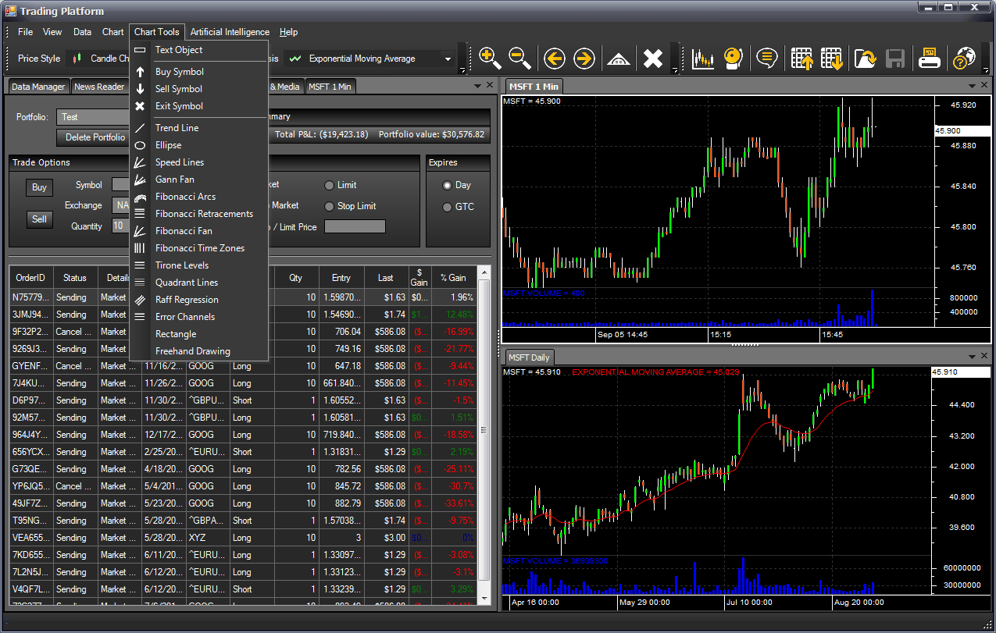Select the Stop Limit radio button
Screen dimensions: 996x633
point(329,206)
